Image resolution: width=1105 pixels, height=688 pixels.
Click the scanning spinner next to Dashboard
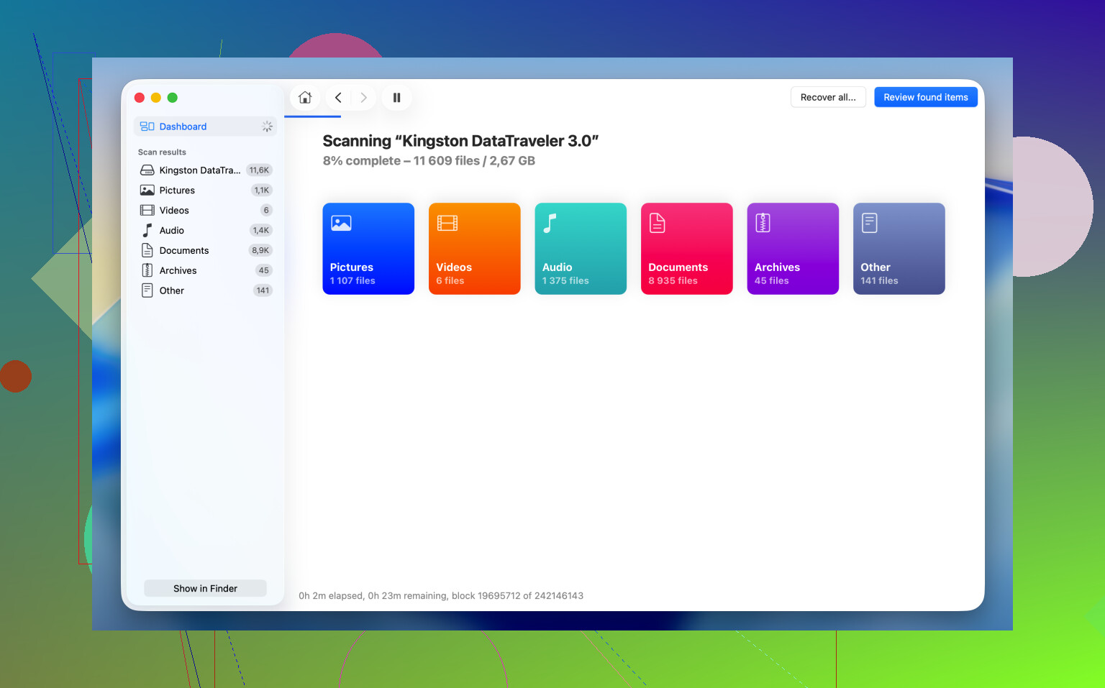(267, 127)
